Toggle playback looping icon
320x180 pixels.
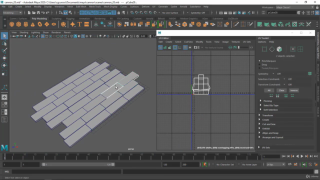[x=290, y=164]
